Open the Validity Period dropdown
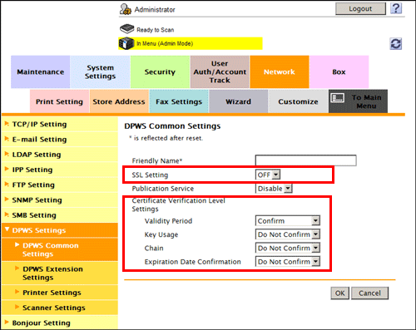The width and height of the screenshot is (416, 330). pos(288,221)
